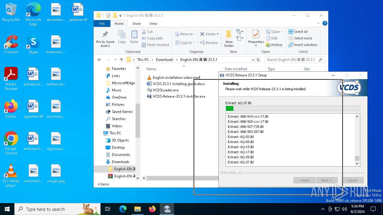This screenshot has width=383, height=215.
Task: Open the Move to dropdown
Action: (185, 34)
